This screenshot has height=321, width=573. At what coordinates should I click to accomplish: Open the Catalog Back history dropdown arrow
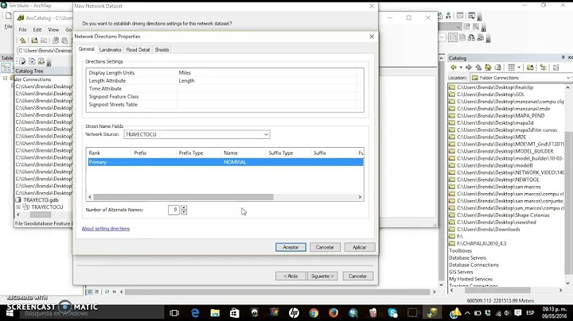click(461, 68)
